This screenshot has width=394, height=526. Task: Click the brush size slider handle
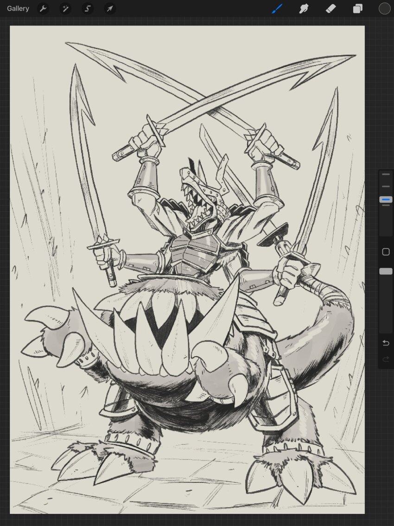(386, 199)
